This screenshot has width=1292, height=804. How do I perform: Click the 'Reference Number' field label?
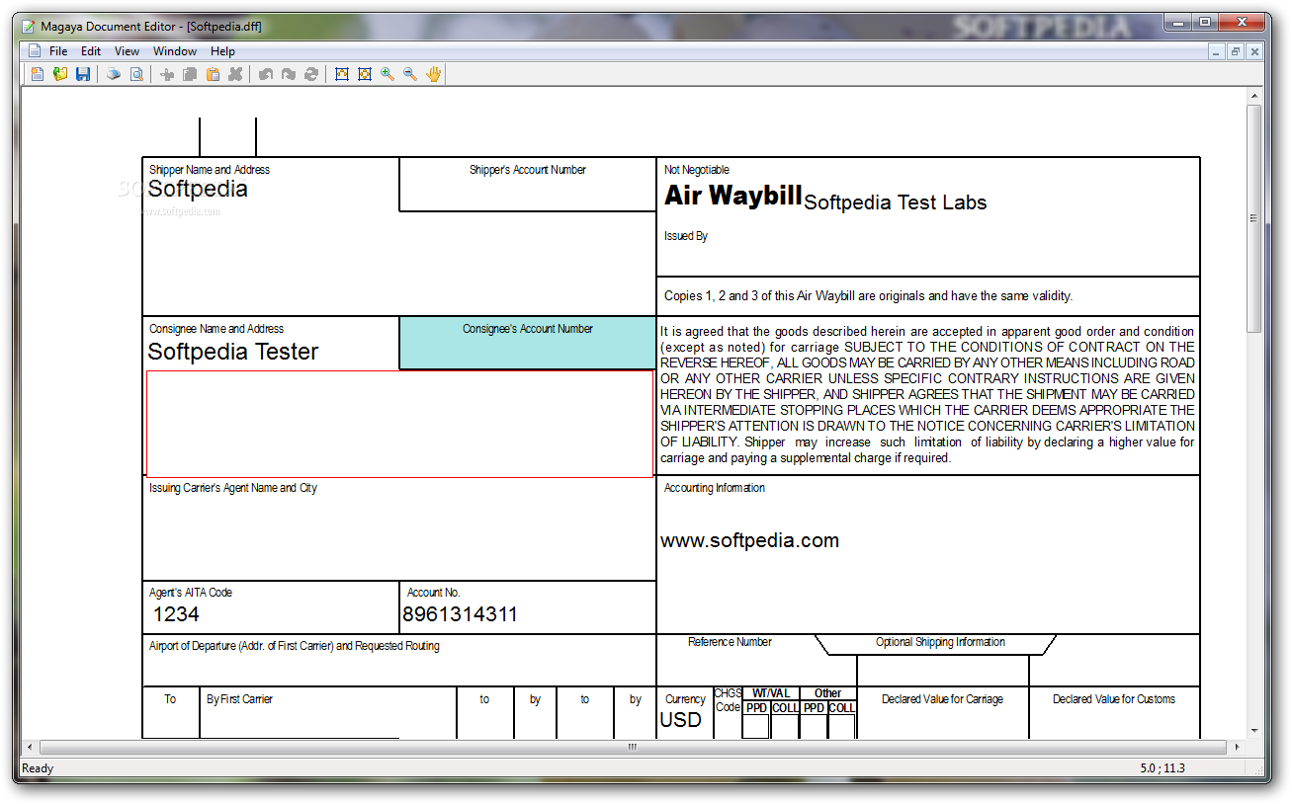730,642
